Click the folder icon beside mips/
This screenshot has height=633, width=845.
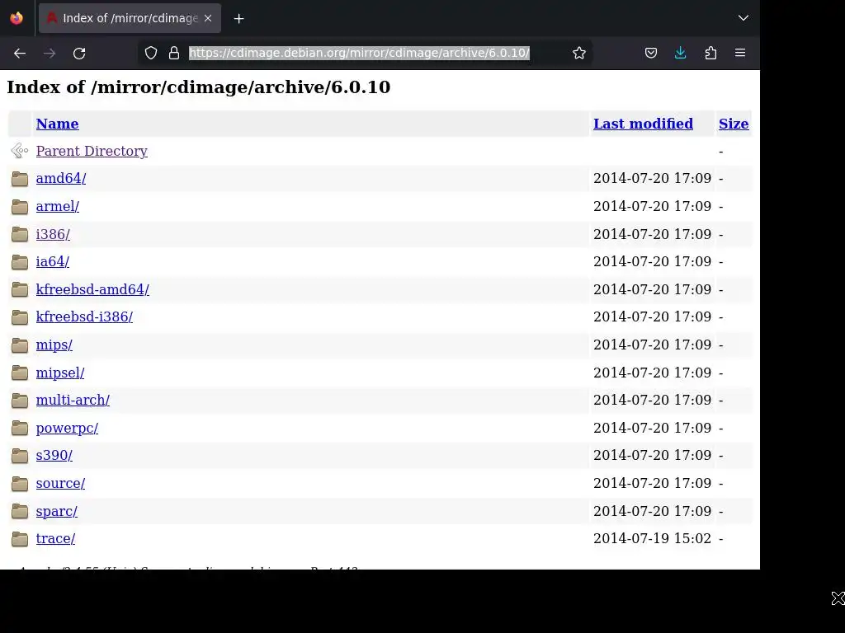tap(20, 345)
